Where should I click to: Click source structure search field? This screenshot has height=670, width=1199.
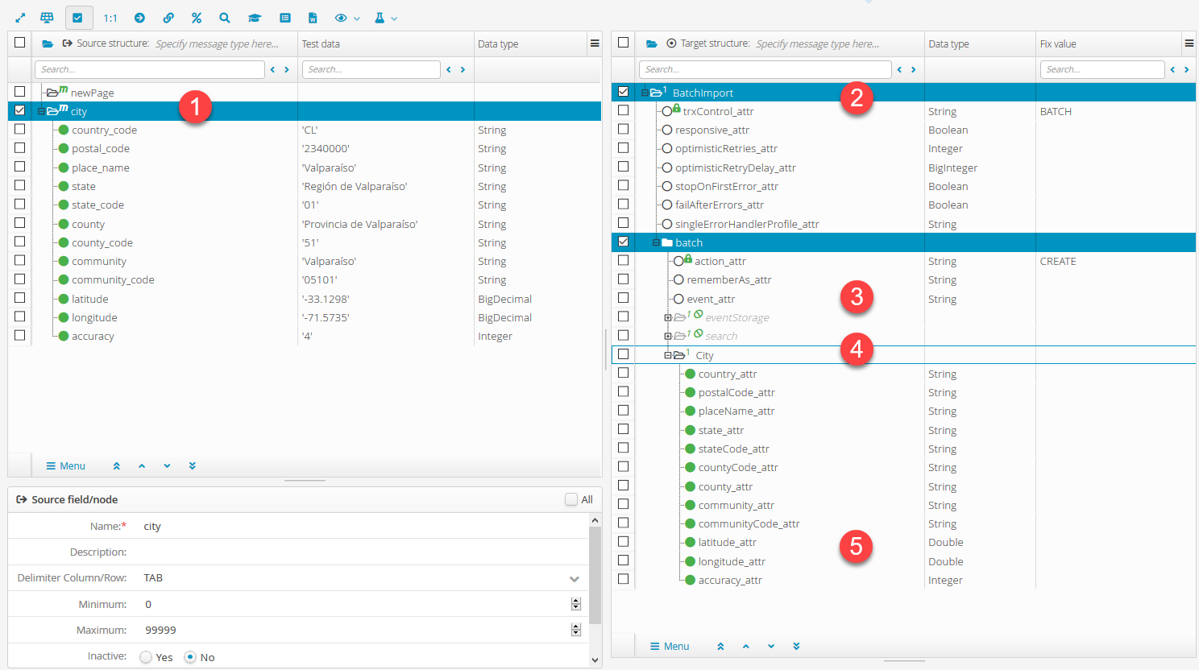point(150,69)
